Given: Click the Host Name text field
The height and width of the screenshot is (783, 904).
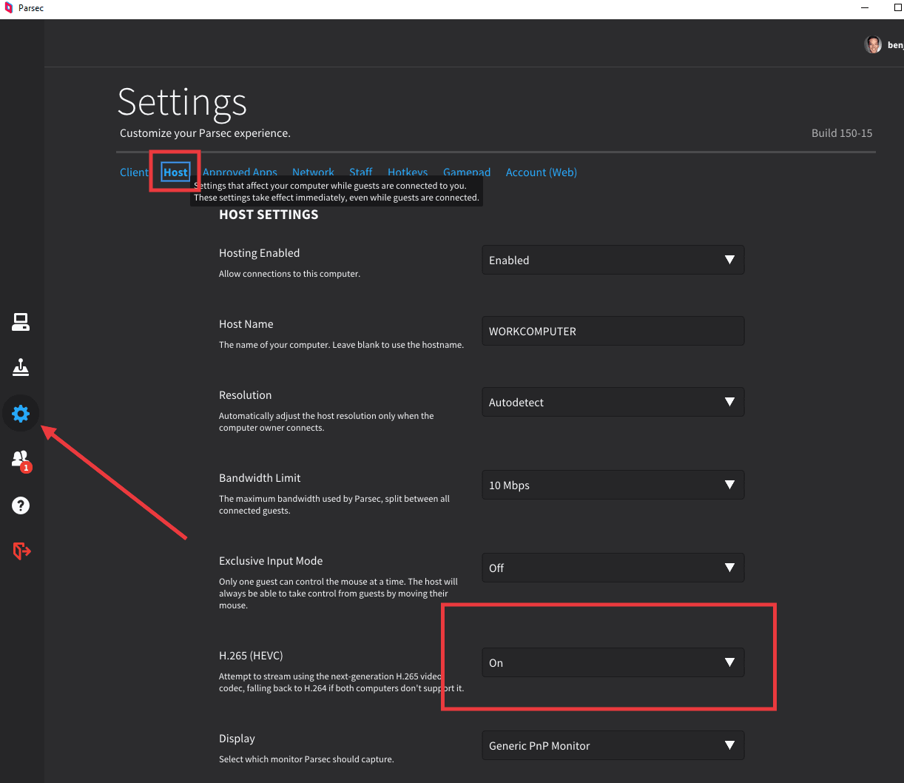Looking at the screenshot, I should [x=613, y=332].
